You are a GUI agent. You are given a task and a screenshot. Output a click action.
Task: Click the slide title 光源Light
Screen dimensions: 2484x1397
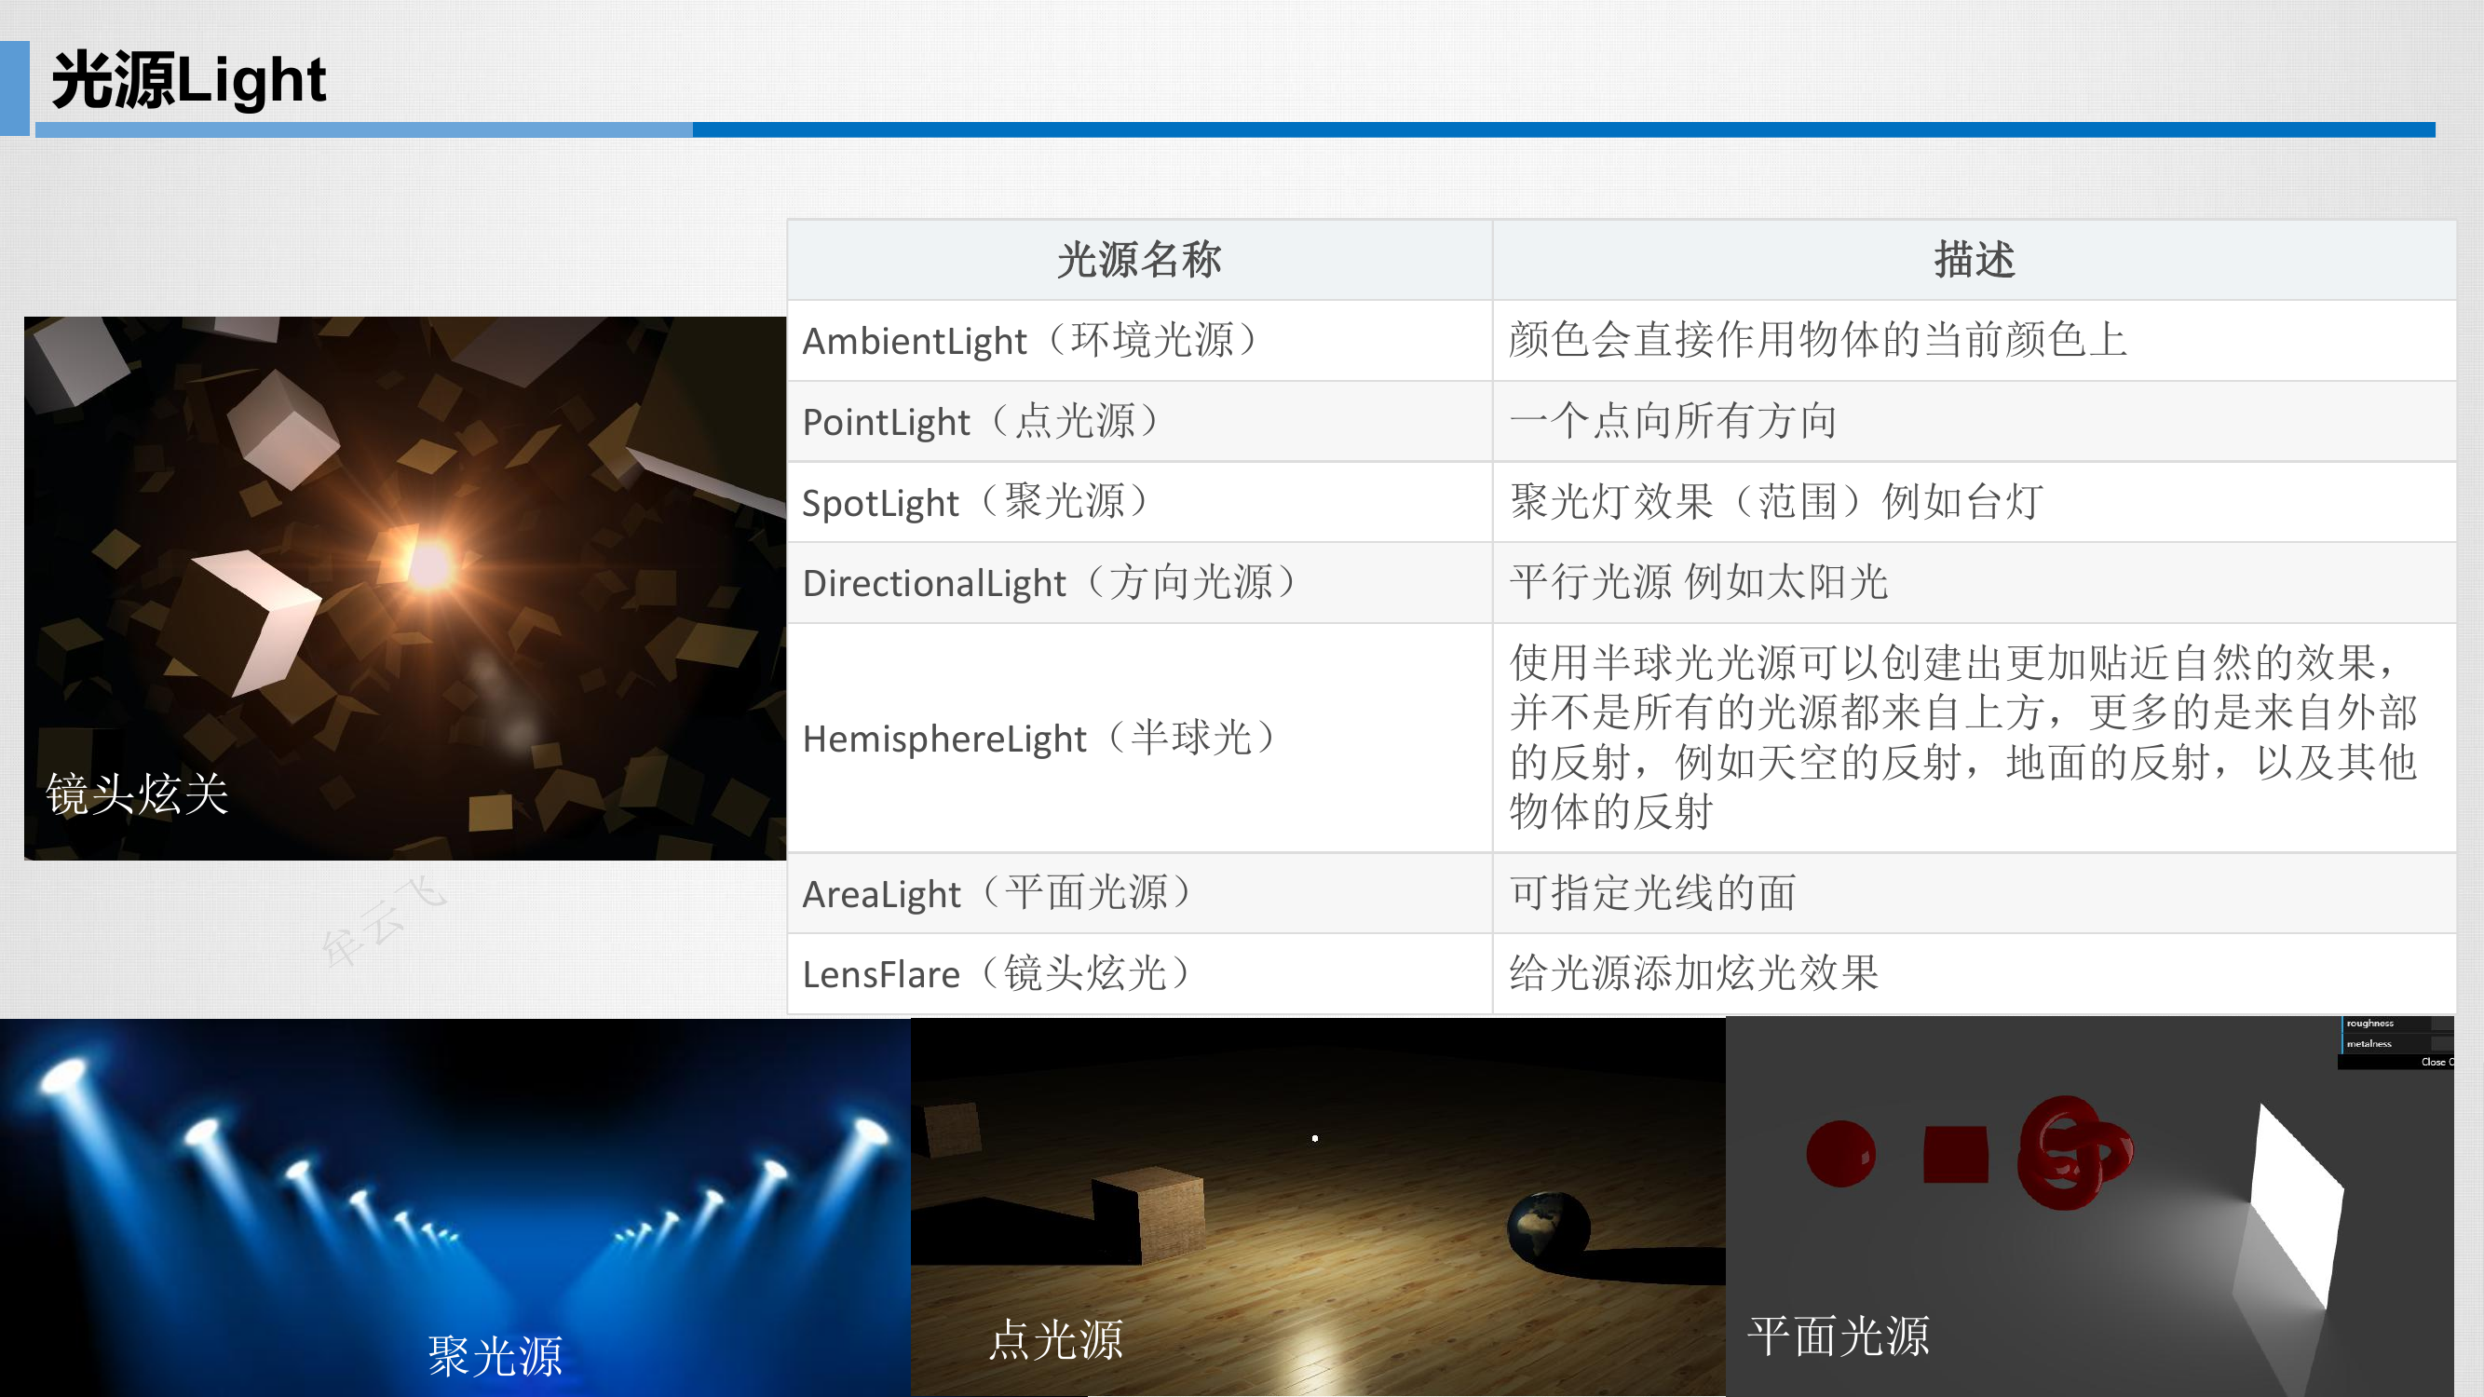coord(189,80)
